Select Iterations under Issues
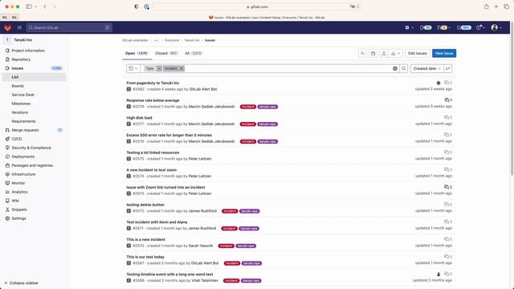Screen dimensions: 514x289 (19, 112)
